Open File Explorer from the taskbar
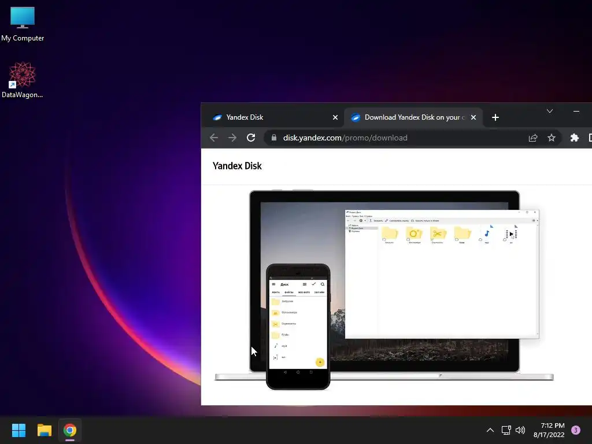 click(x=44, y=430)
